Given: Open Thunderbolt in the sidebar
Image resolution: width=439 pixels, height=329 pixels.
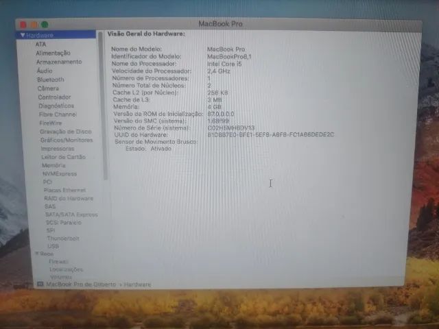Looking at the screenshot, I should 63,239.
